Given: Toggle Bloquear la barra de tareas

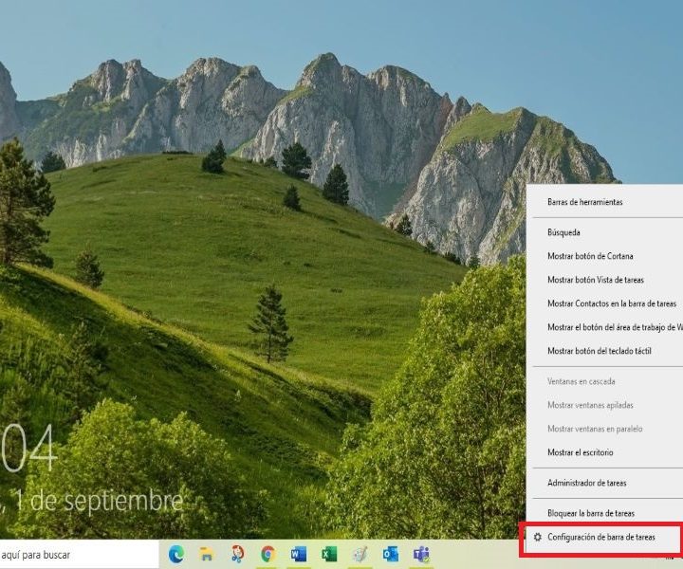Looking at the screenshot, I should click(x=604, y=513).
